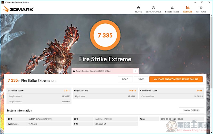Click the Combined score label

149,90
